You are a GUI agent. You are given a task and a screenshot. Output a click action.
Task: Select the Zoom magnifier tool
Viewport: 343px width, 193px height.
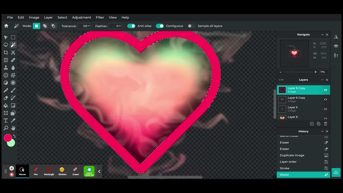[x=6, y=128]
